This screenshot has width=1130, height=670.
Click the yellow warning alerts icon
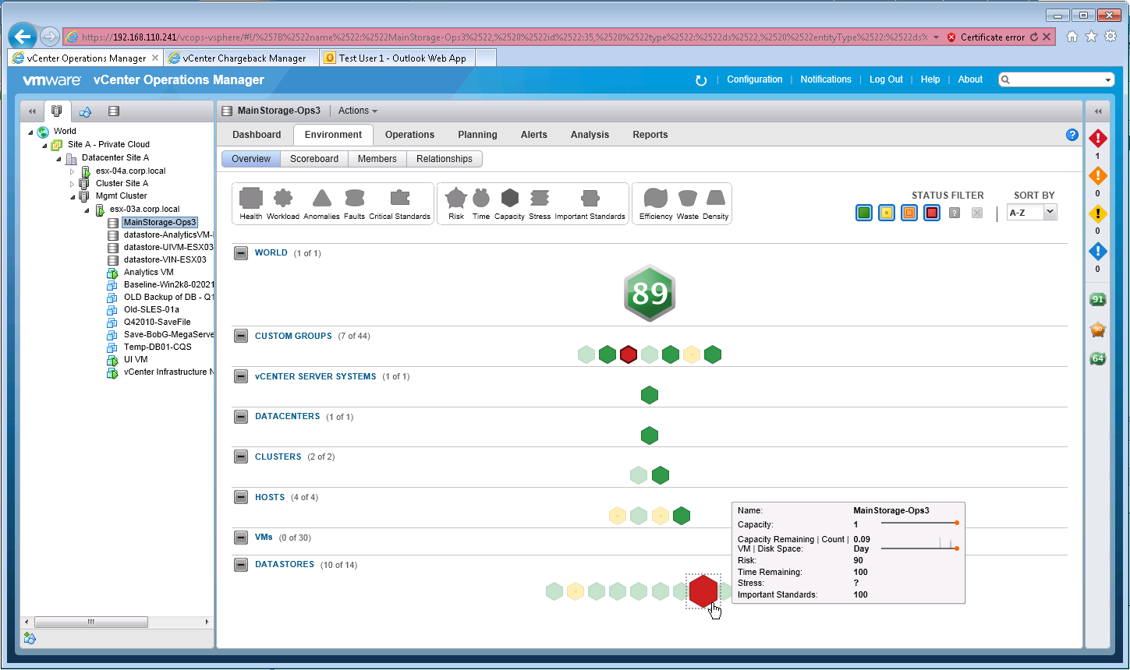pos(1097,213)
